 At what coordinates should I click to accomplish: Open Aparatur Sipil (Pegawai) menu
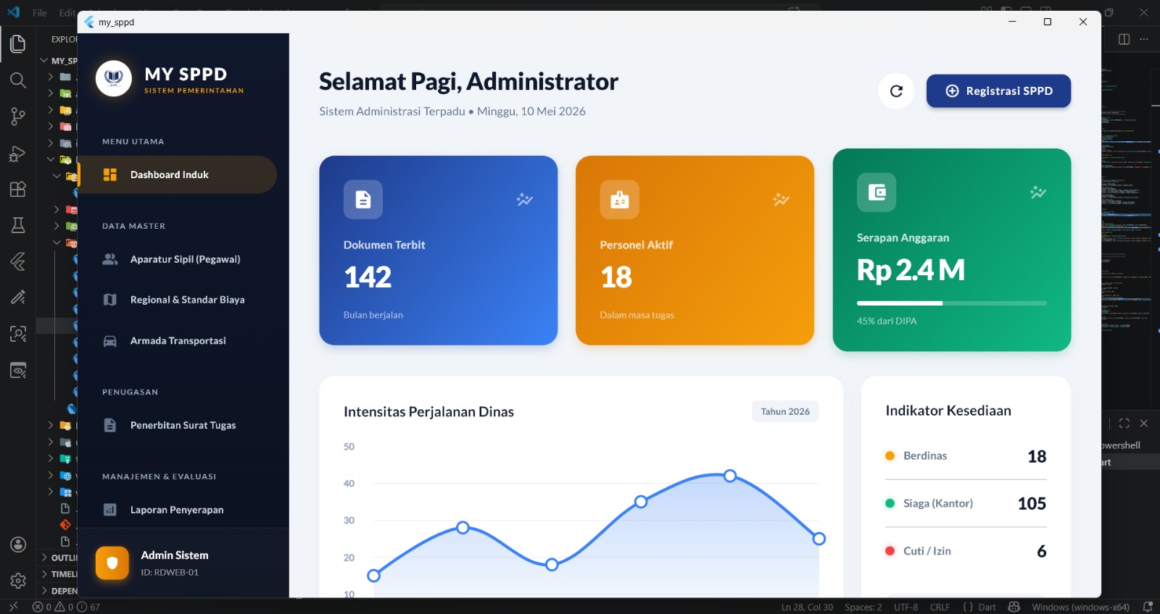point(177,259)
